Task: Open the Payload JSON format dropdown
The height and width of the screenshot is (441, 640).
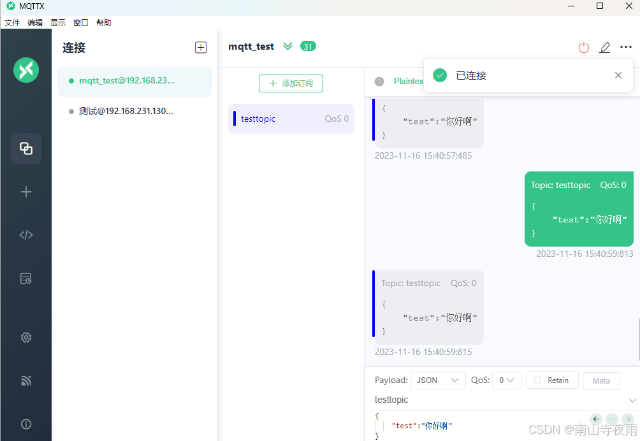Action: pyautogui.click(x=437, y=380)
